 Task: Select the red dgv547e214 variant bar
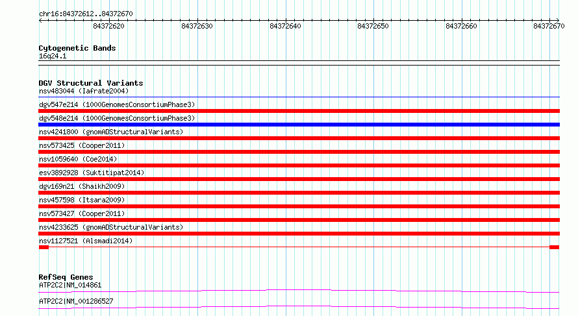click(299, 111)
